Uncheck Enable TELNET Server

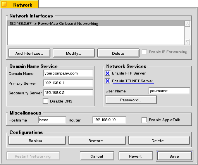107,81
